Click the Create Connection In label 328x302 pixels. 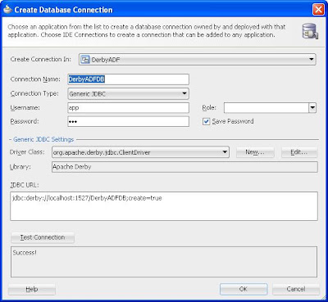pyautogui.click(x=41, y=59)
